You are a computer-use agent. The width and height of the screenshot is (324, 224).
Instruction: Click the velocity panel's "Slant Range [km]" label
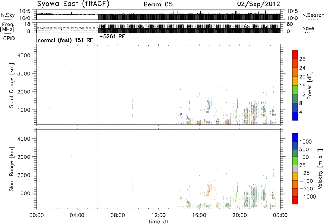pos(11,169)
